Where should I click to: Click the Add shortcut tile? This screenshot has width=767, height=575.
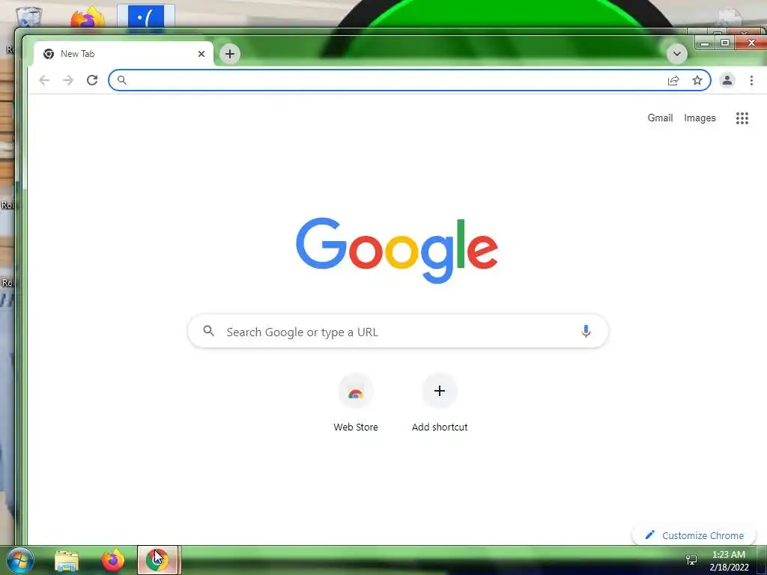[x=439, y=403]
